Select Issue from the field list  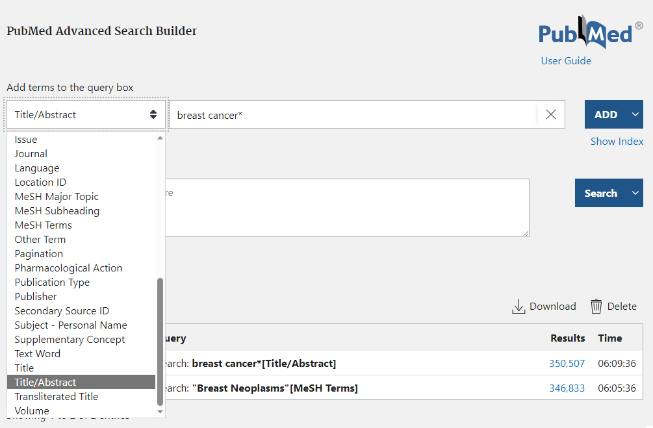click(x=81, y=140)
